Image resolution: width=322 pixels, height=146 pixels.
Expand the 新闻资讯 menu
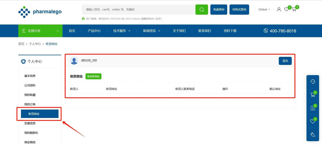click(151, 31)
